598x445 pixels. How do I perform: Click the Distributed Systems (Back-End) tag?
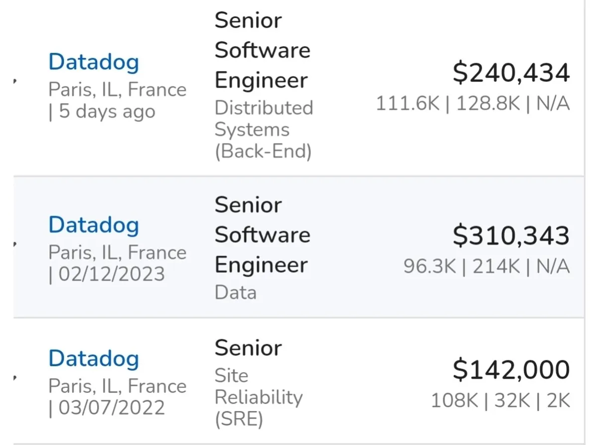(x=264, y=130)
